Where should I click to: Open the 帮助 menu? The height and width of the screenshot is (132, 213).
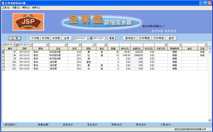26,7
